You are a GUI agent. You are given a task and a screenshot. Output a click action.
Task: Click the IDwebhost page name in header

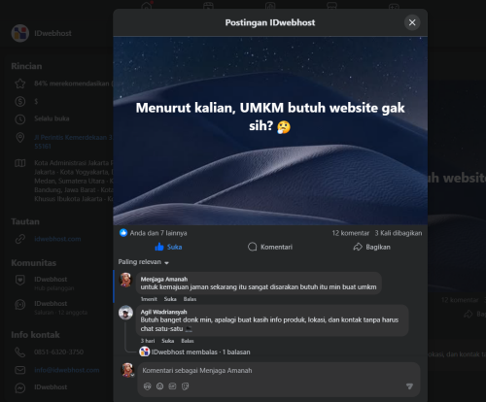[52, 33]
